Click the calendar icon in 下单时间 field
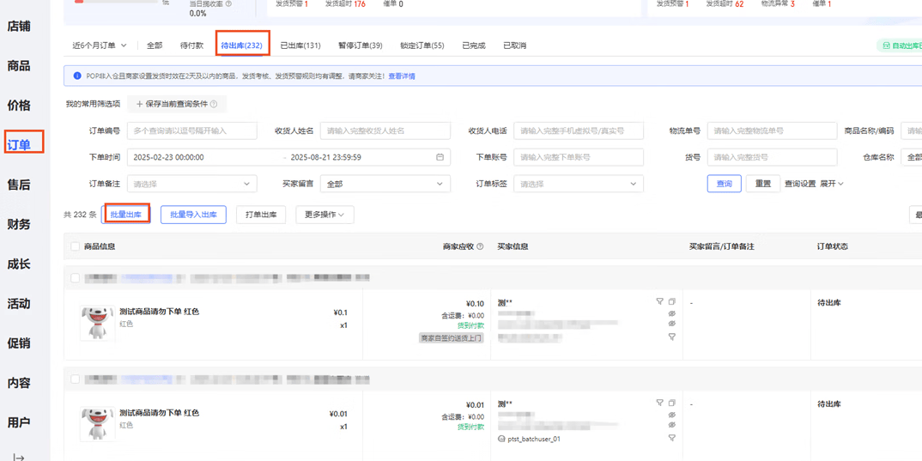Viewport: 922px width, 461px height. coord(440,157)
